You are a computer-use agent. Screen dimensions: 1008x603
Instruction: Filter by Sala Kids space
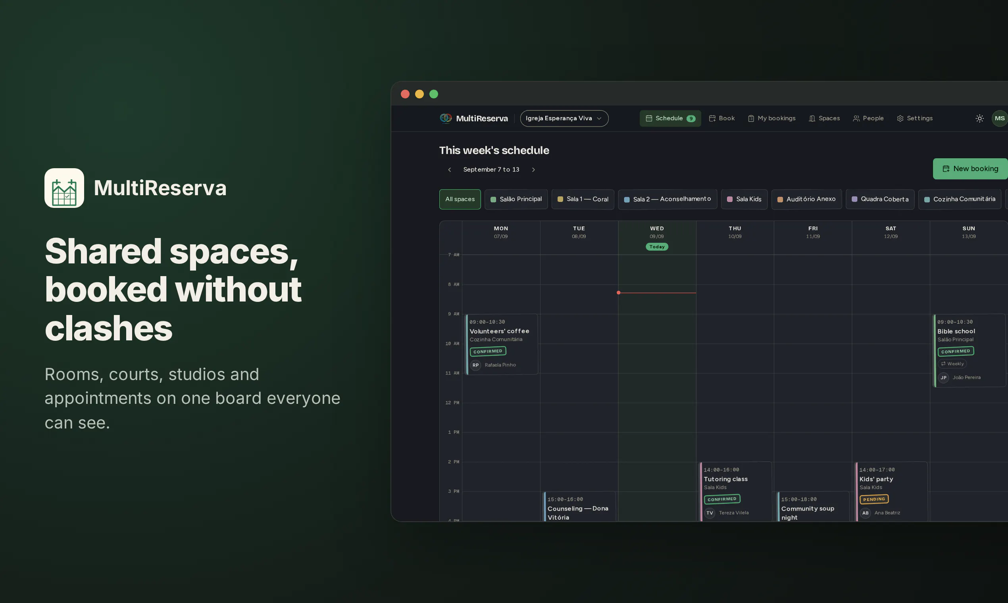point(744,199)
